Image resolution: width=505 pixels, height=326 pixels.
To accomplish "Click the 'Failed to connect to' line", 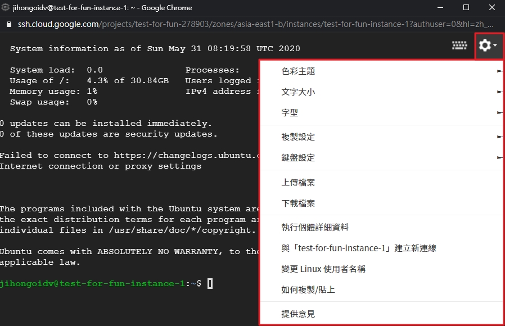I will [x=129, y=156].
